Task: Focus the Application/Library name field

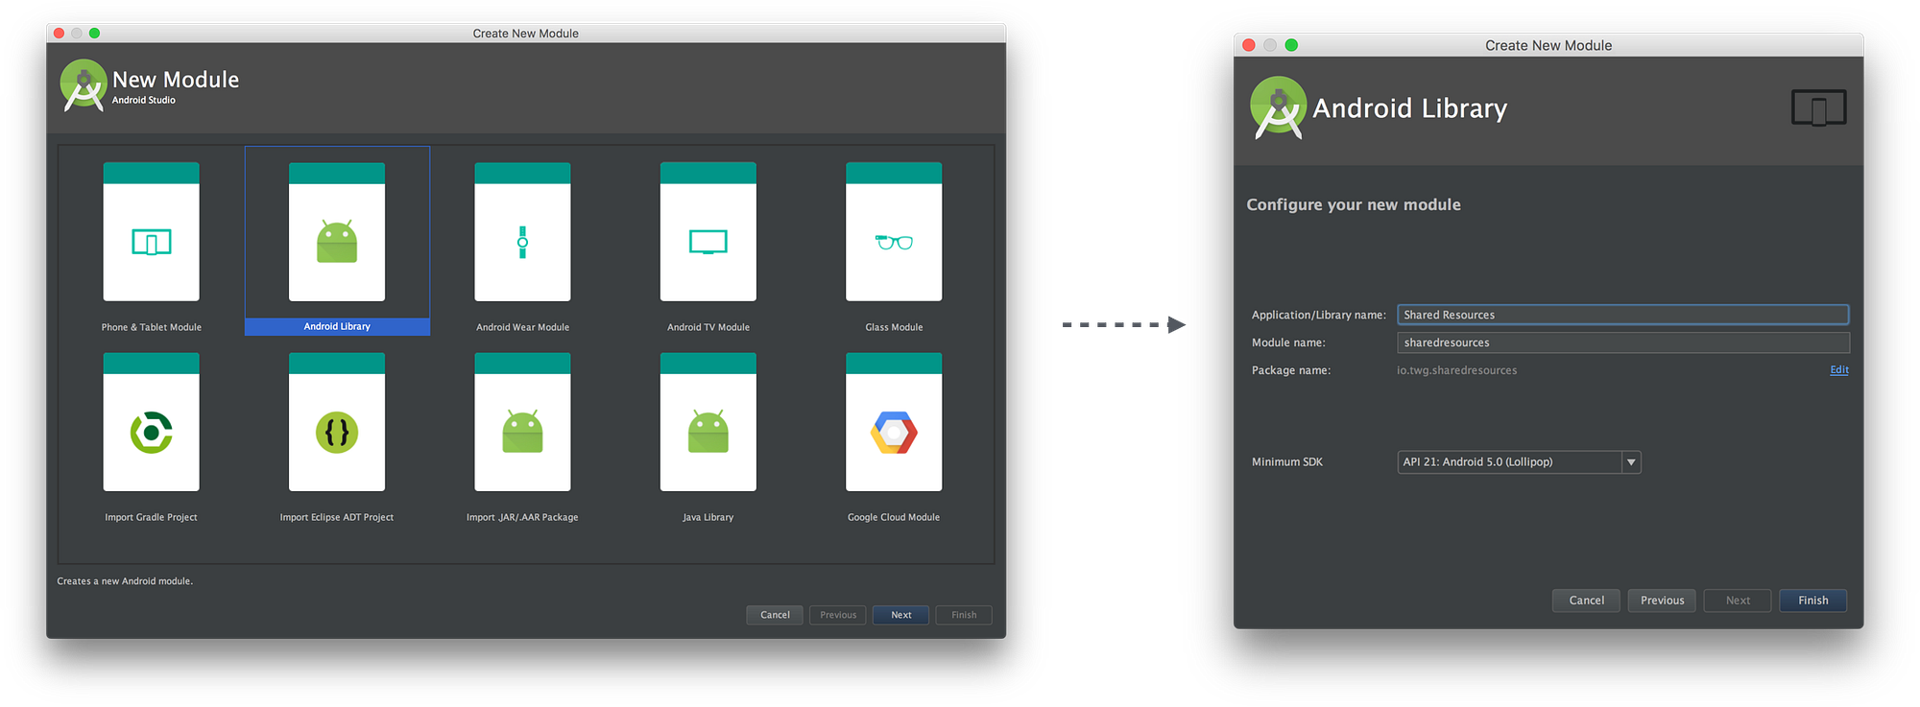Action: 1622,315
